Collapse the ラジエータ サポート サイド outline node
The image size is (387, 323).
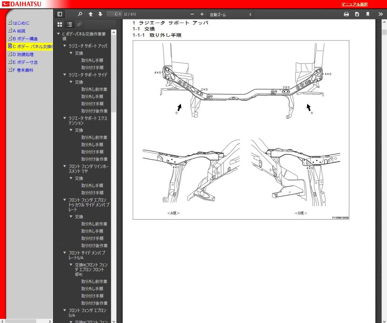(x=64, y=75)
